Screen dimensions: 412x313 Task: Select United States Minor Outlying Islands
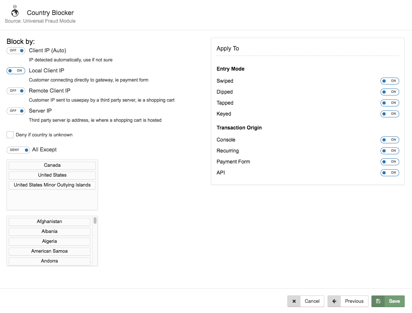click(x=52, y=185)
